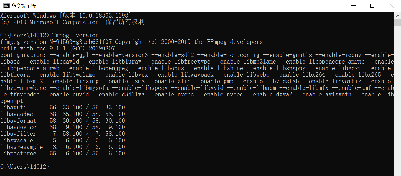Close the Command Prompt window

391,6
